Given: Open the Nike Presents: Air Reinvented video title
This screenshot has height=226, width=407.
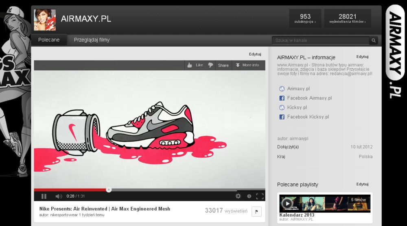Looking at the screenshot, I should (x=105, y=209).
